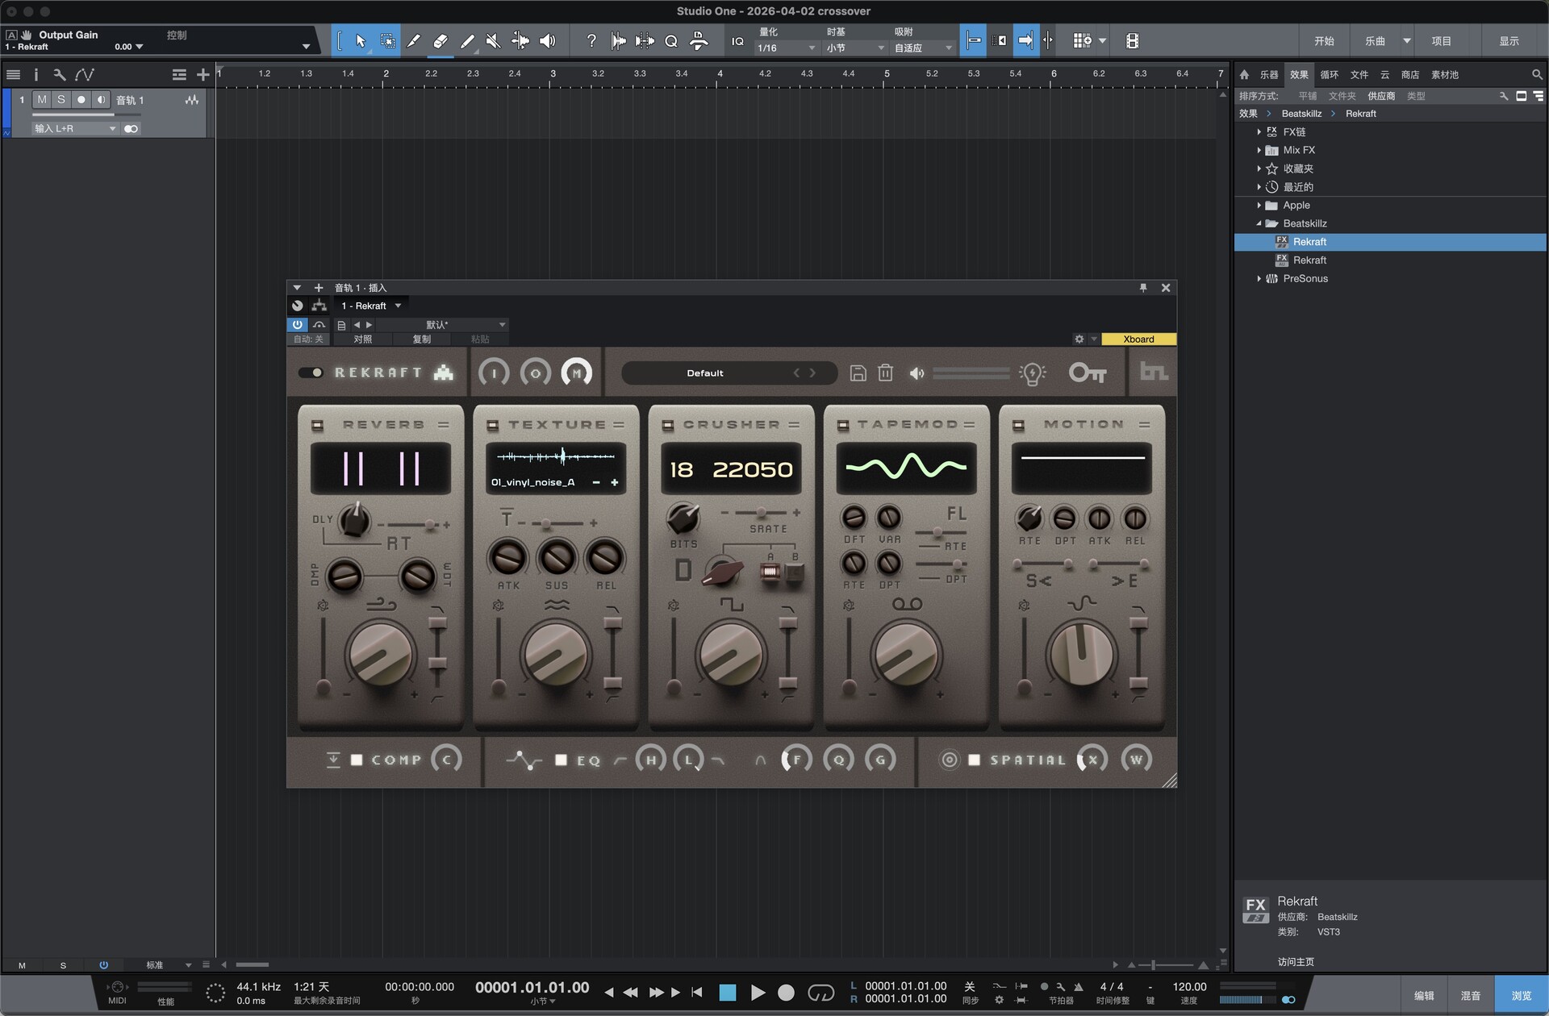
Task: Expand the Mix FX folder
Action: (x=1259, y=150)
